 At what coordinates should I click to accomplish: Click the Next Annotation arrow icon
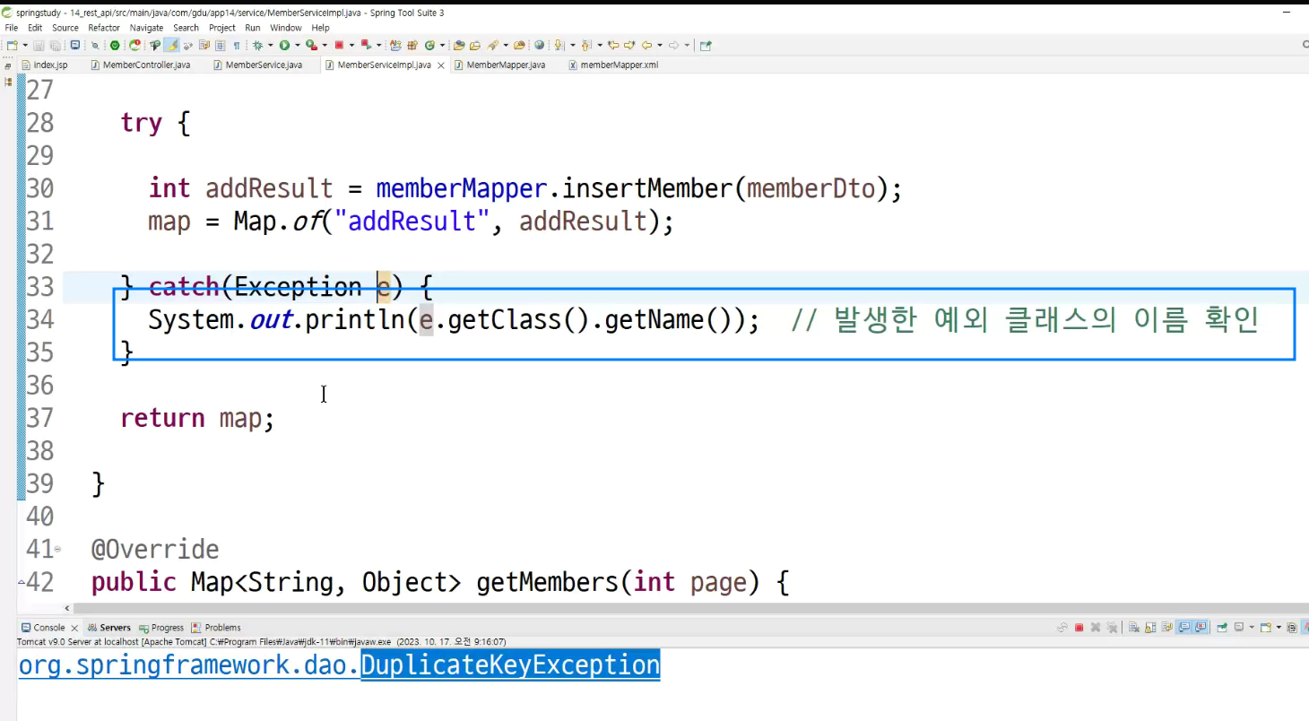[558, 45]
